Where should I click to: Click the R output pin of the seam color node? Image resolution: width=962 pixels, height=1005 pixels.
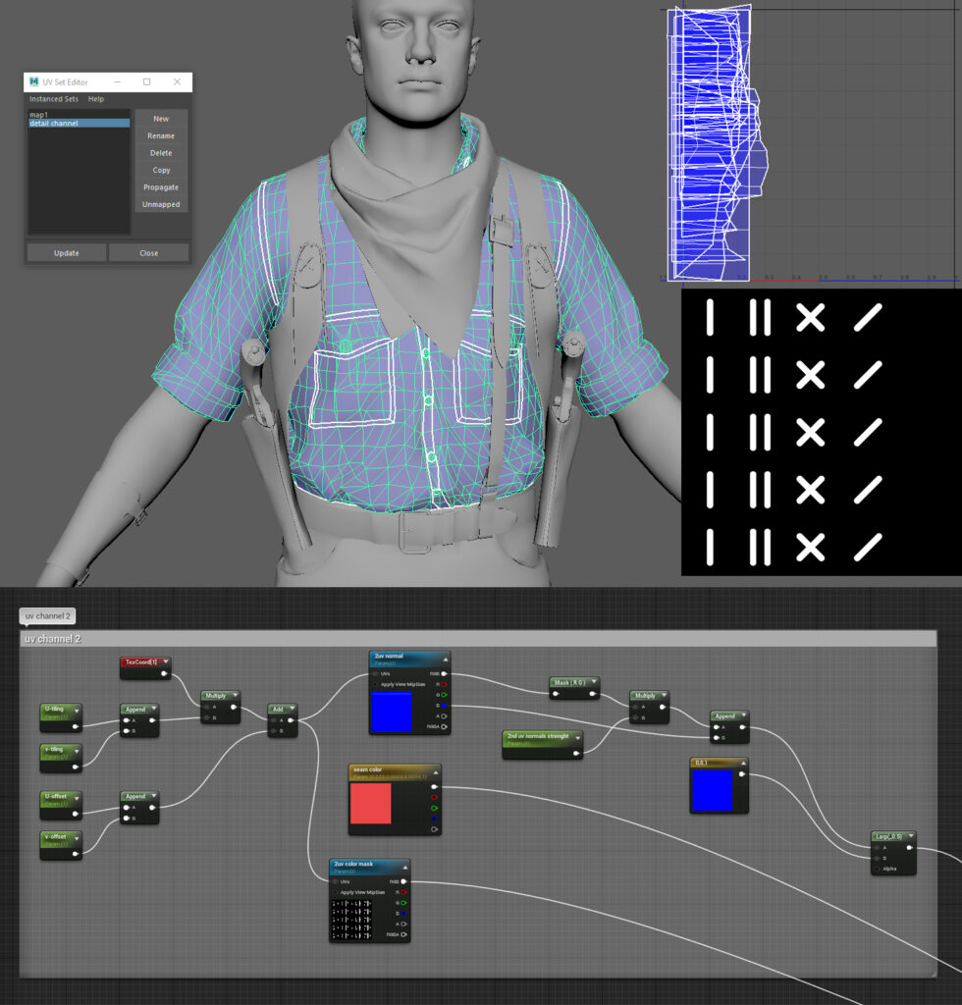coord(434,797)
